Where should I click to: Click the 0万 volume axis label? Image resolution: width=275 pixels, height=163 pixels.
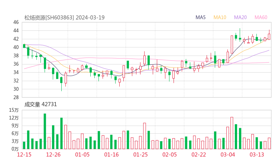(x=15, y=149)
